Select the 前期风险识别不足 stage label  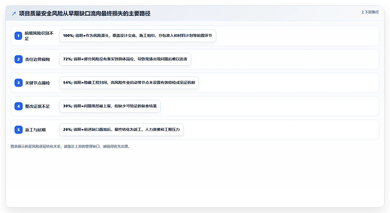click(39, 36)
